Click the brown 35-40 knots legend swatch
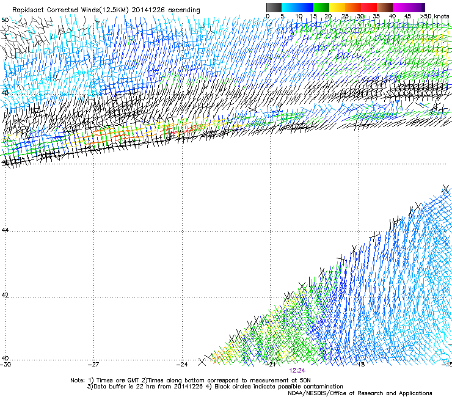This screenshot has height=397, width=452. tap(385, 7)
